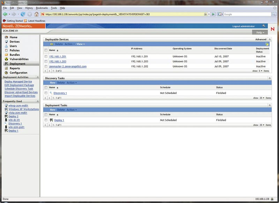Viewport: 279px width, 203px height.
Task: Click the Deploy Managed Device link
Action: [18, 81]
